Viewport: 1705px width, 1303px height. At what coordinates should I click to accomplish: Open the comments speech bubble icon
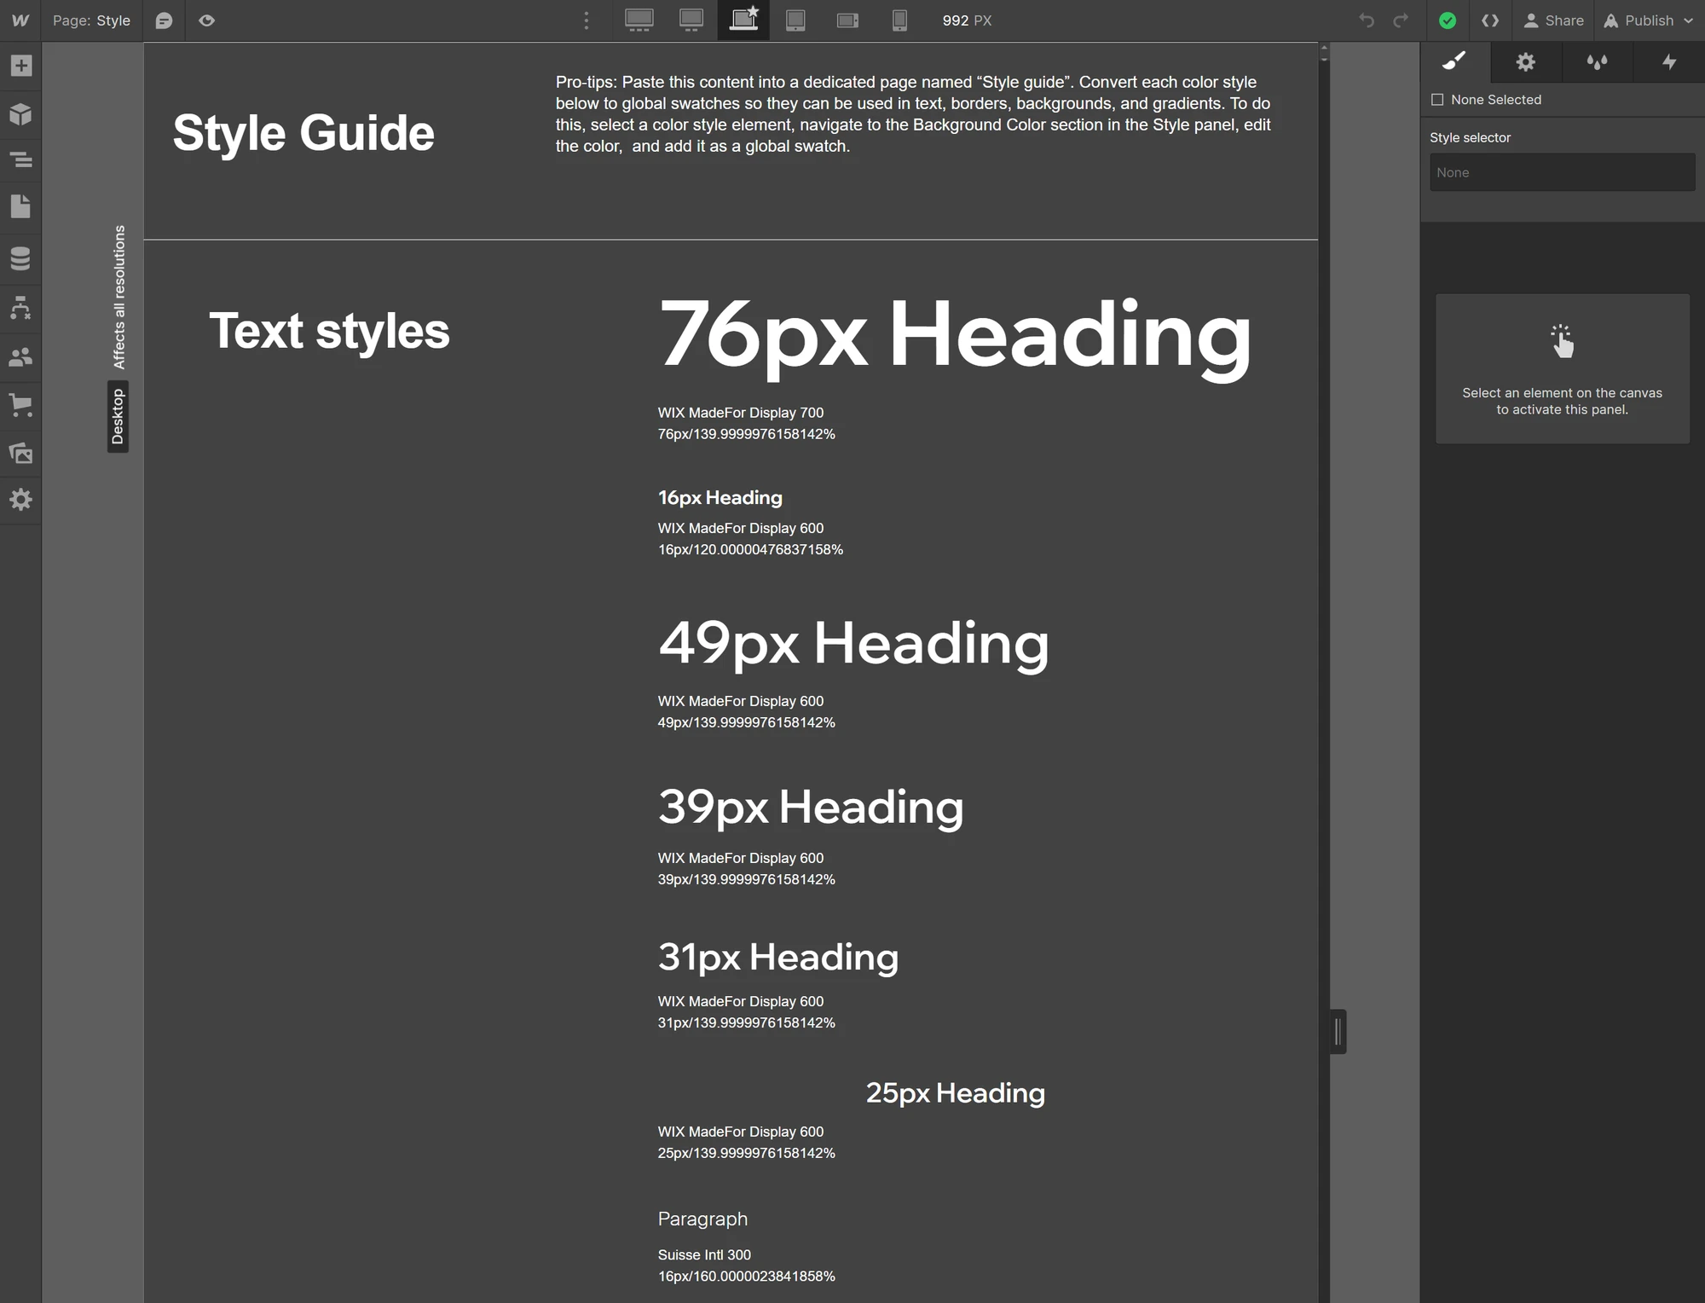[x=164, y=20]
